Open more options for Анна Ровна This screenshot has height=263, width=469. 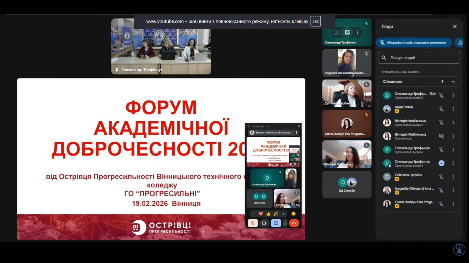(x=453, y=109)
